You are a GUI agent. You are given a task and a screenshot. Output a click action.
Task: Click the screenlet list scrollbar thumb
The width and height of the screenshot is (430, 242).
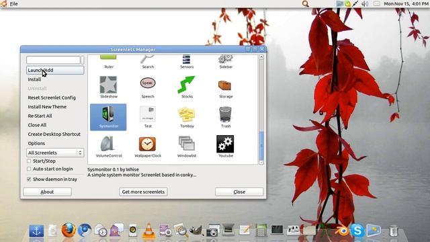261,145
